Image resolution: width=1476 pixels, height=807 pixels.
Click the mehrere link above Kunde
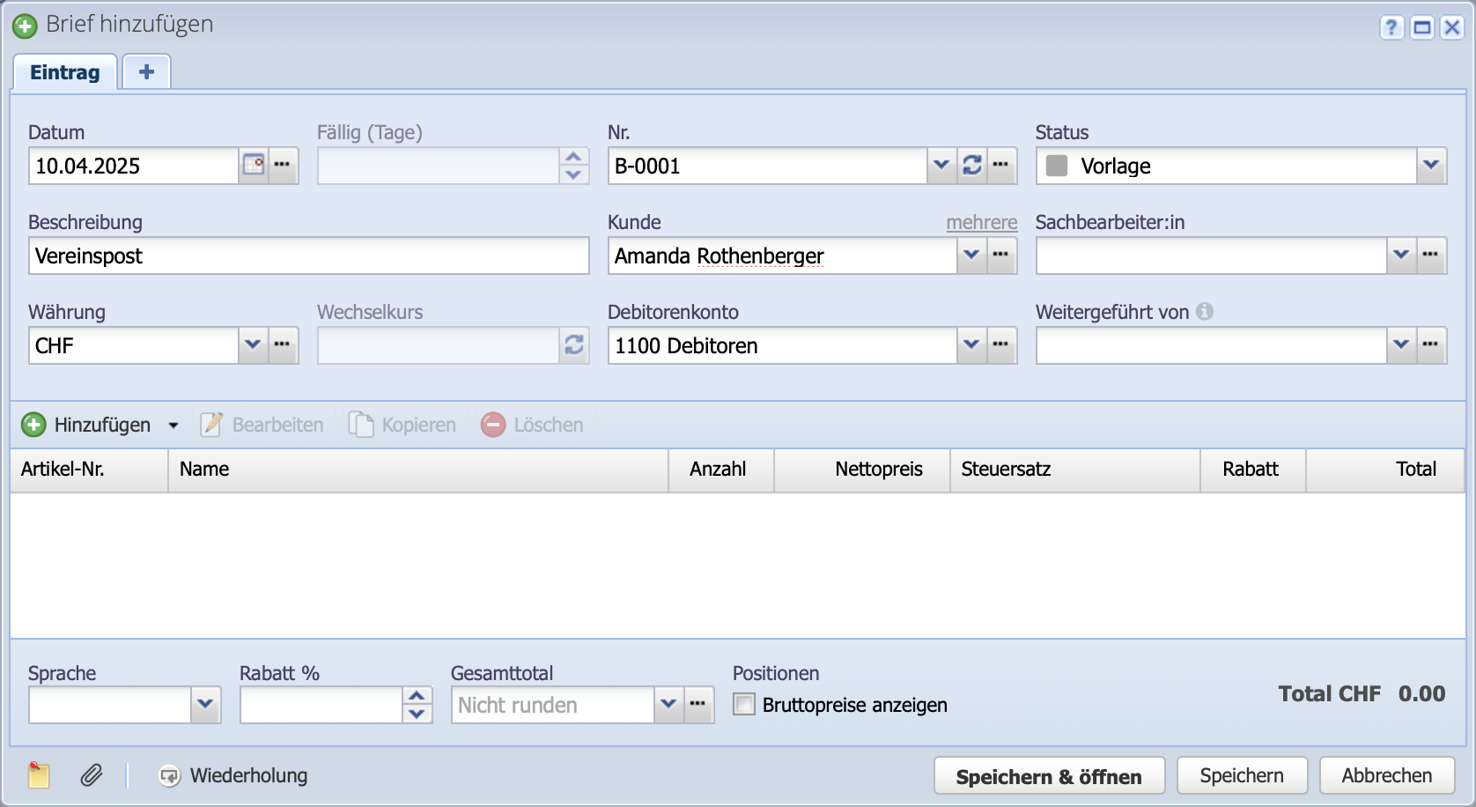981,223
